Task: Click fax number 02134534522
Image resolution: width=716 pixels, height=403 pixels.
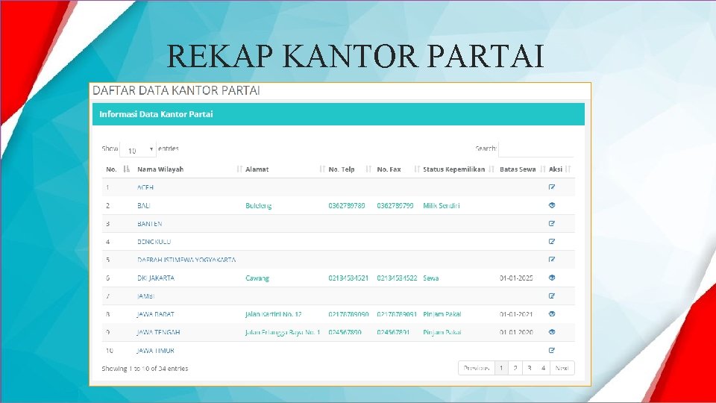Action: tap(397, 278)
